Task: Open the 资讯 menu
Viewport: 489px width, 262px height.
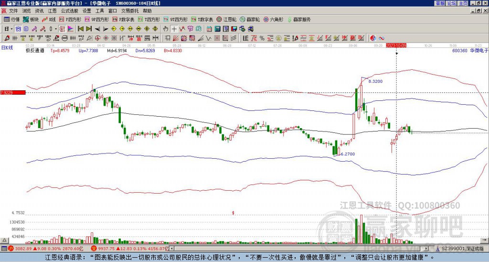Action: coord(39,11)
